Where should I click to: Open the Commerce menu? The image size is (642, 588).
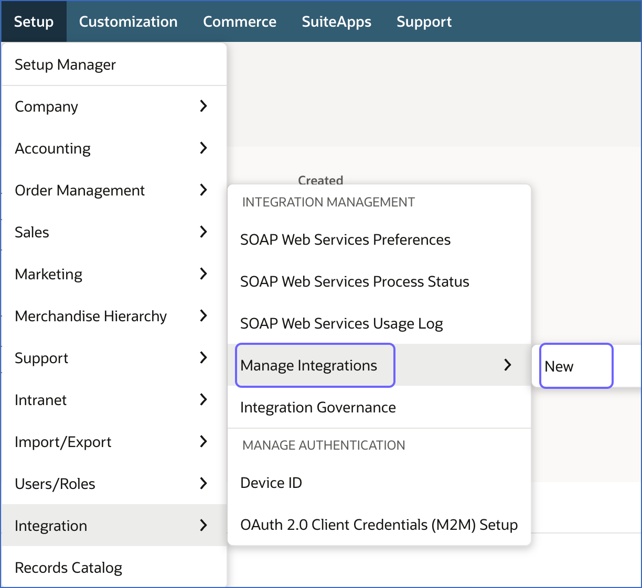(240, 21)
